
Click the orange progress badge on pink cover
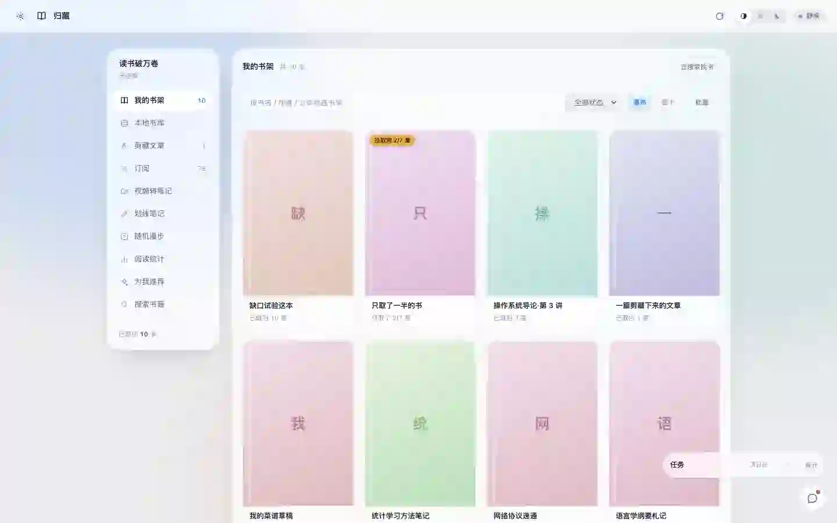[392, 141]
